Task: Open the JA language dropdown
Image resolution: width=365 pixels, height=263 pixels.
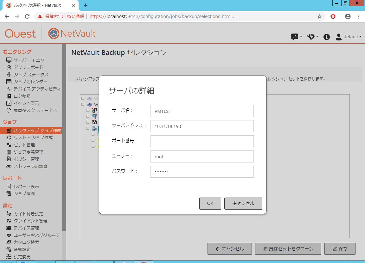Action: pos(297,37)
